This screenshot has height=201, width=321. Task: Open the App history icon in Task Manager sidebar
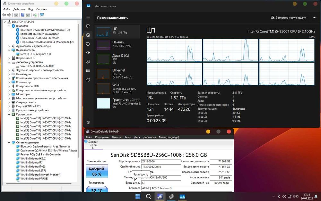tap(88, 44)
